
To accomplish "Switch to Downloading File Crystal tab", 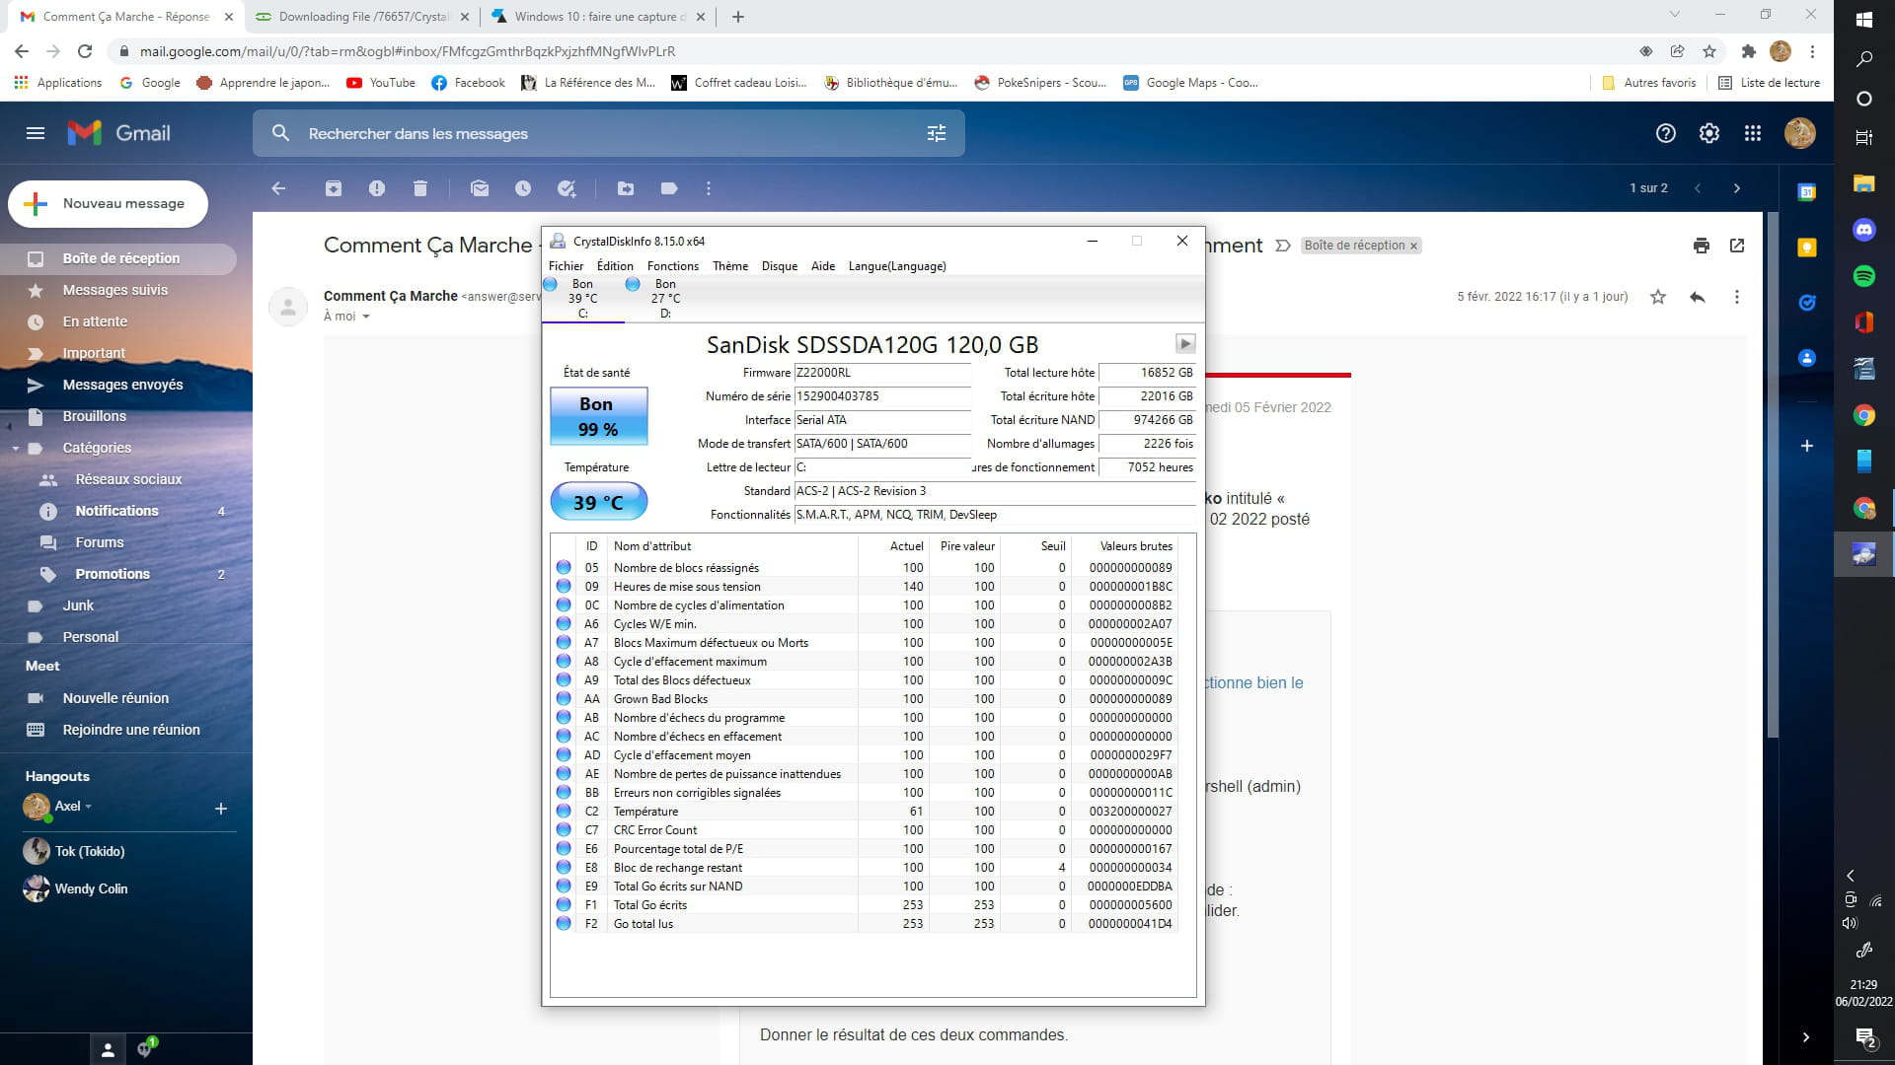I will tap(361, 17).
